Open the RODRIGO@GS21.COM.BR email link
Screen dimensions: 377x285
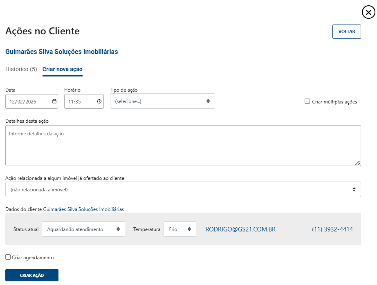[240, 229]
